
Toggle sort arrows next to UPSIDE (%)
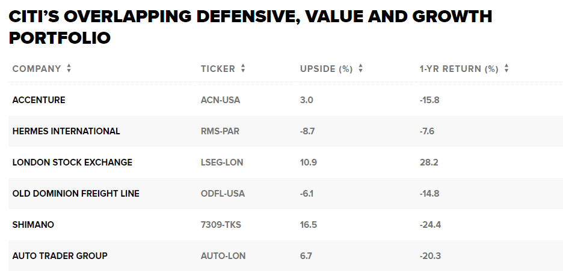tap(360, 69)
